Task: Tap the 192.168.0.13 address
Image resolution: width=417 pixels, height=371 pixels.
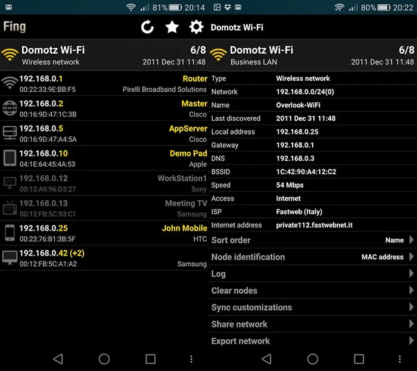Action: (x=43, y=203)
